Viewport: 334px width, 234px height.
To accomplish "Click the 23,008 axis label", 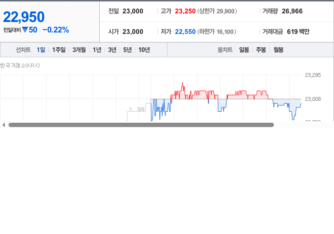I will click(x=313, y=99).
